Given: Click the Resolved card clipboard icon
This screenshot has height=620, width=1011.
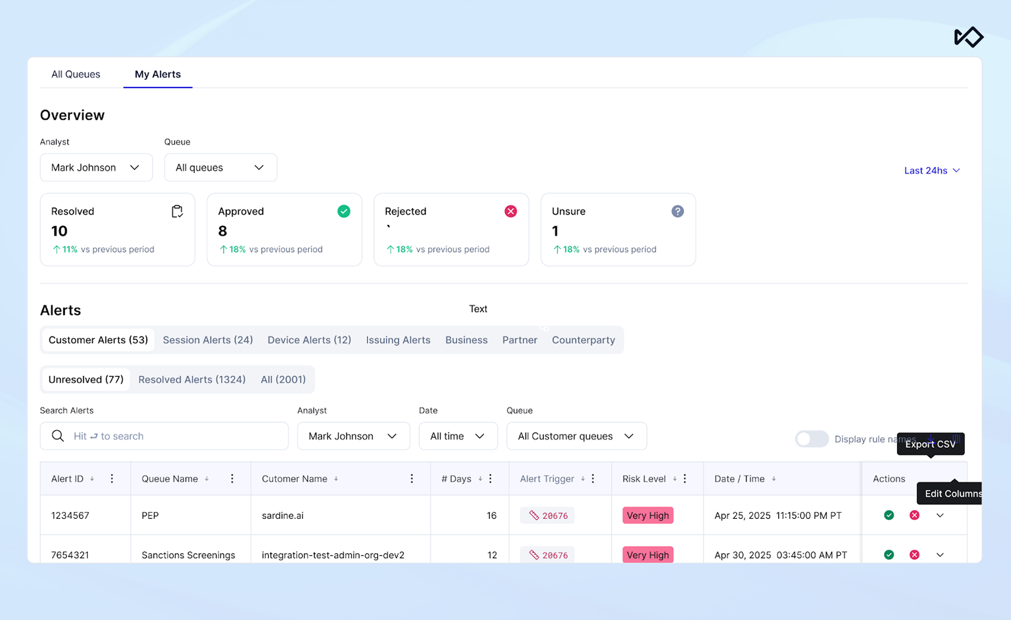Looking at the screenshot, I should [177, 211].
